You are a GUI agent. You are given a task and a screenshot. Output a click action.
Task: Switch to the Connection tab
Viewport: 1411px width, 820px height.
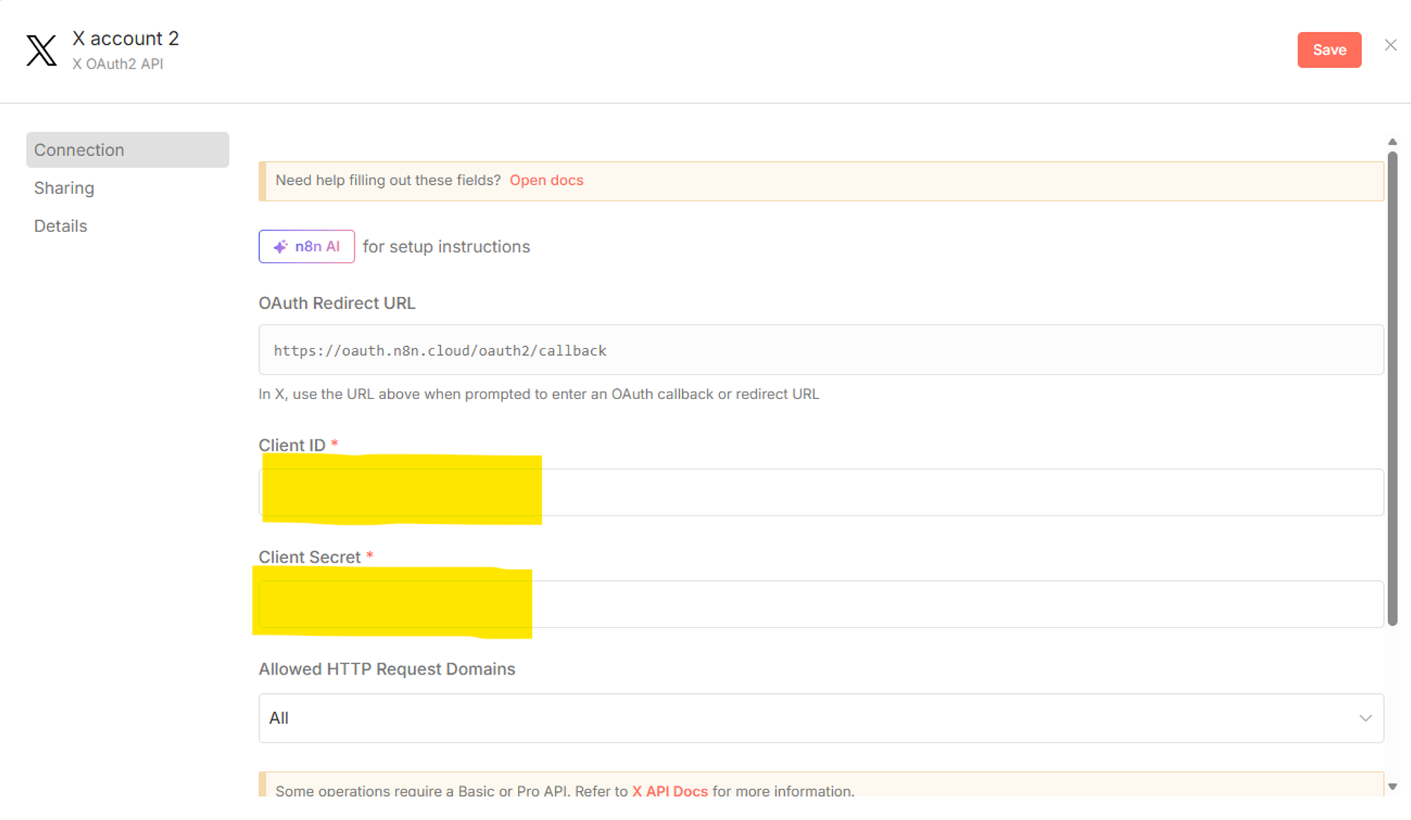[127, 150]
